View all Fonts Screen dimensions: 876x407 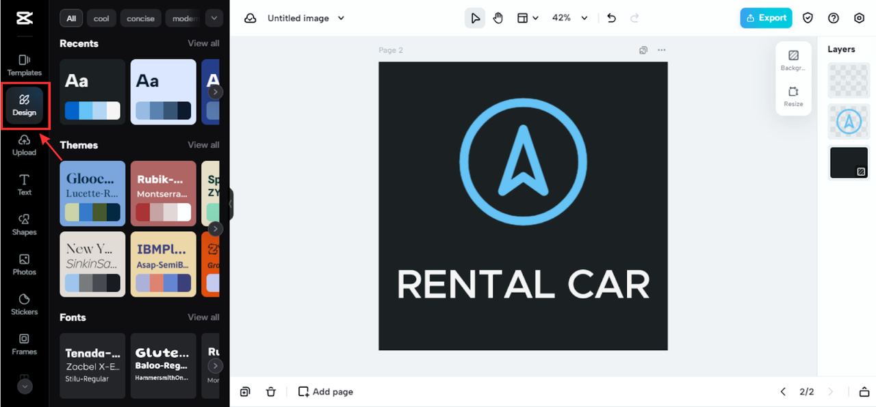tap(203, 317)
